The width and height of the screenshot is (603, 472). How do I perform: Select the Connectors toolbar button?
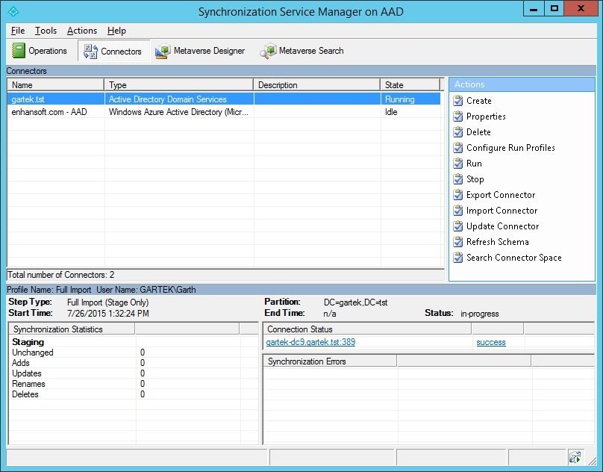click(x=113, y=51)
